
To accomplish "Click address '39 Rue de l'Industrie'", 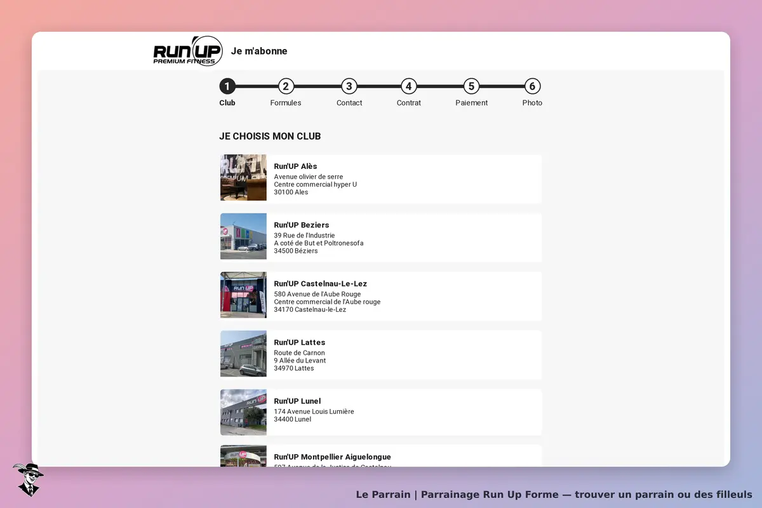I will (x=304, y=236).
